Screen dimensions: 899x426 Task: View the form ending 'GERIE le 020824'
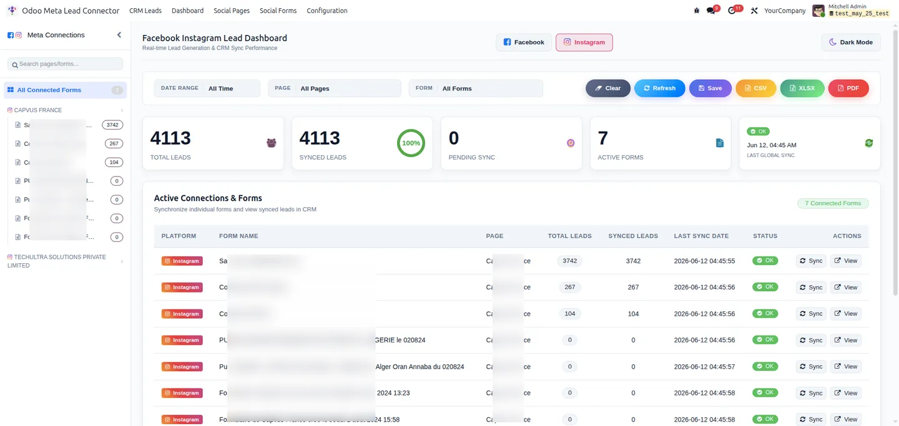846,341
